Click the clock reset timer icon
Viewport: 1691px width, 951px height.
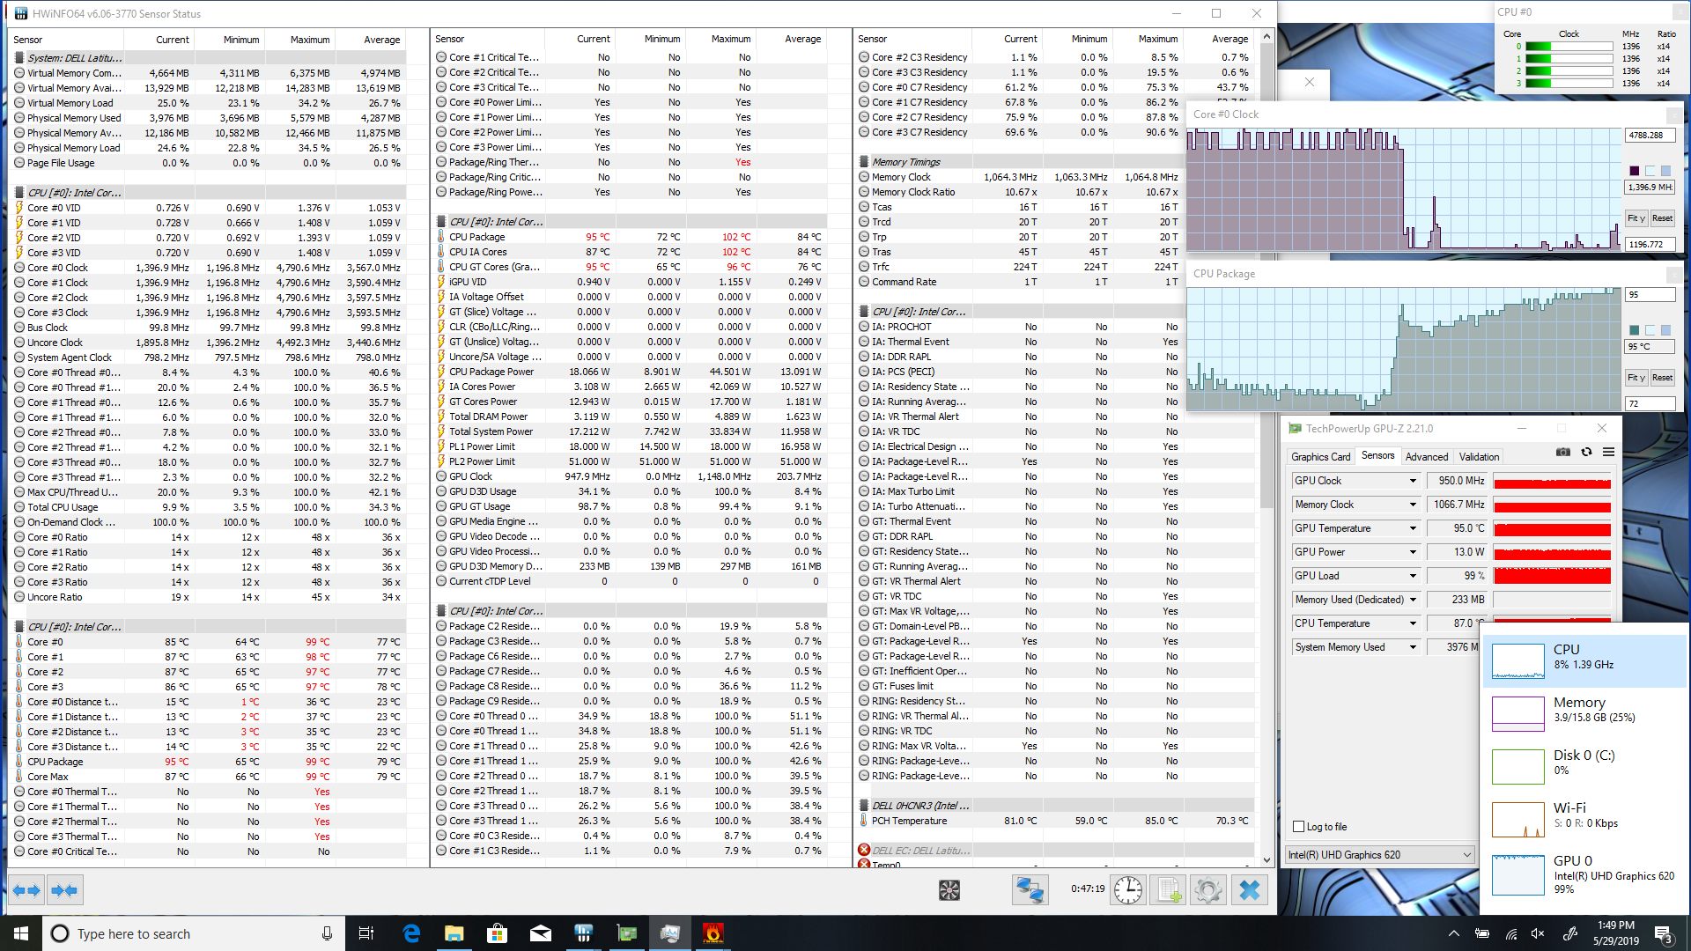(1128, 891)
